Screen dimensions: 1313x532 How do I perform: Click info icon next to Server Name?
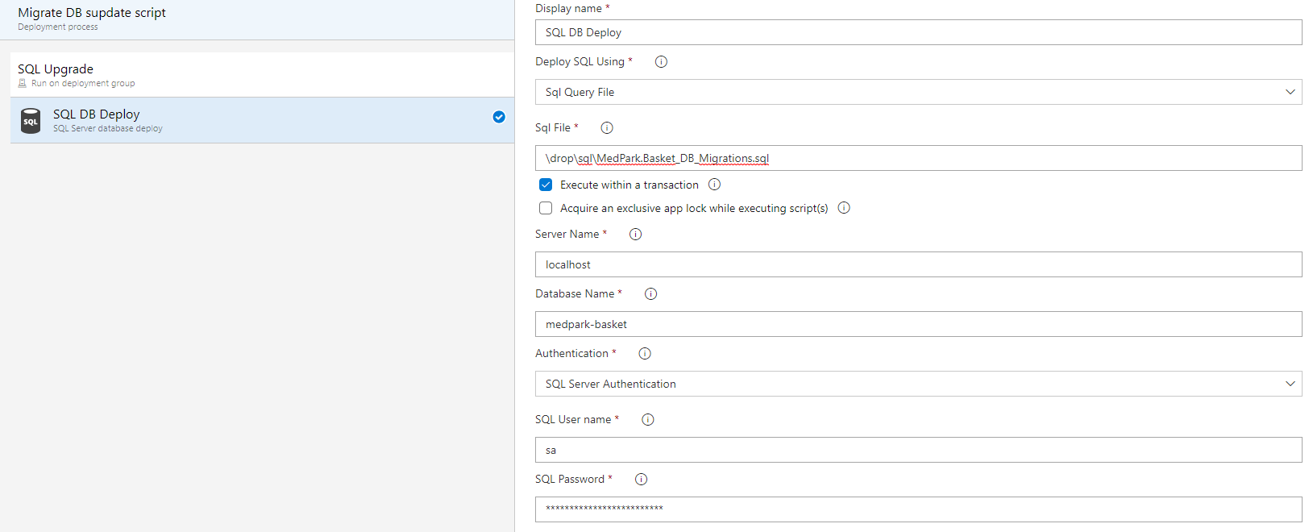pyautogui.click(x=635, y=235)
